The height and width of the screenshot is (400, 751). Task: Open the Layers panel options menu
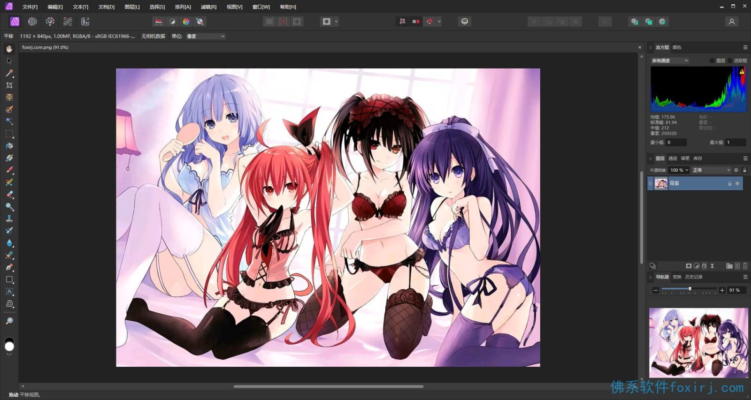(x=745, y=158)
